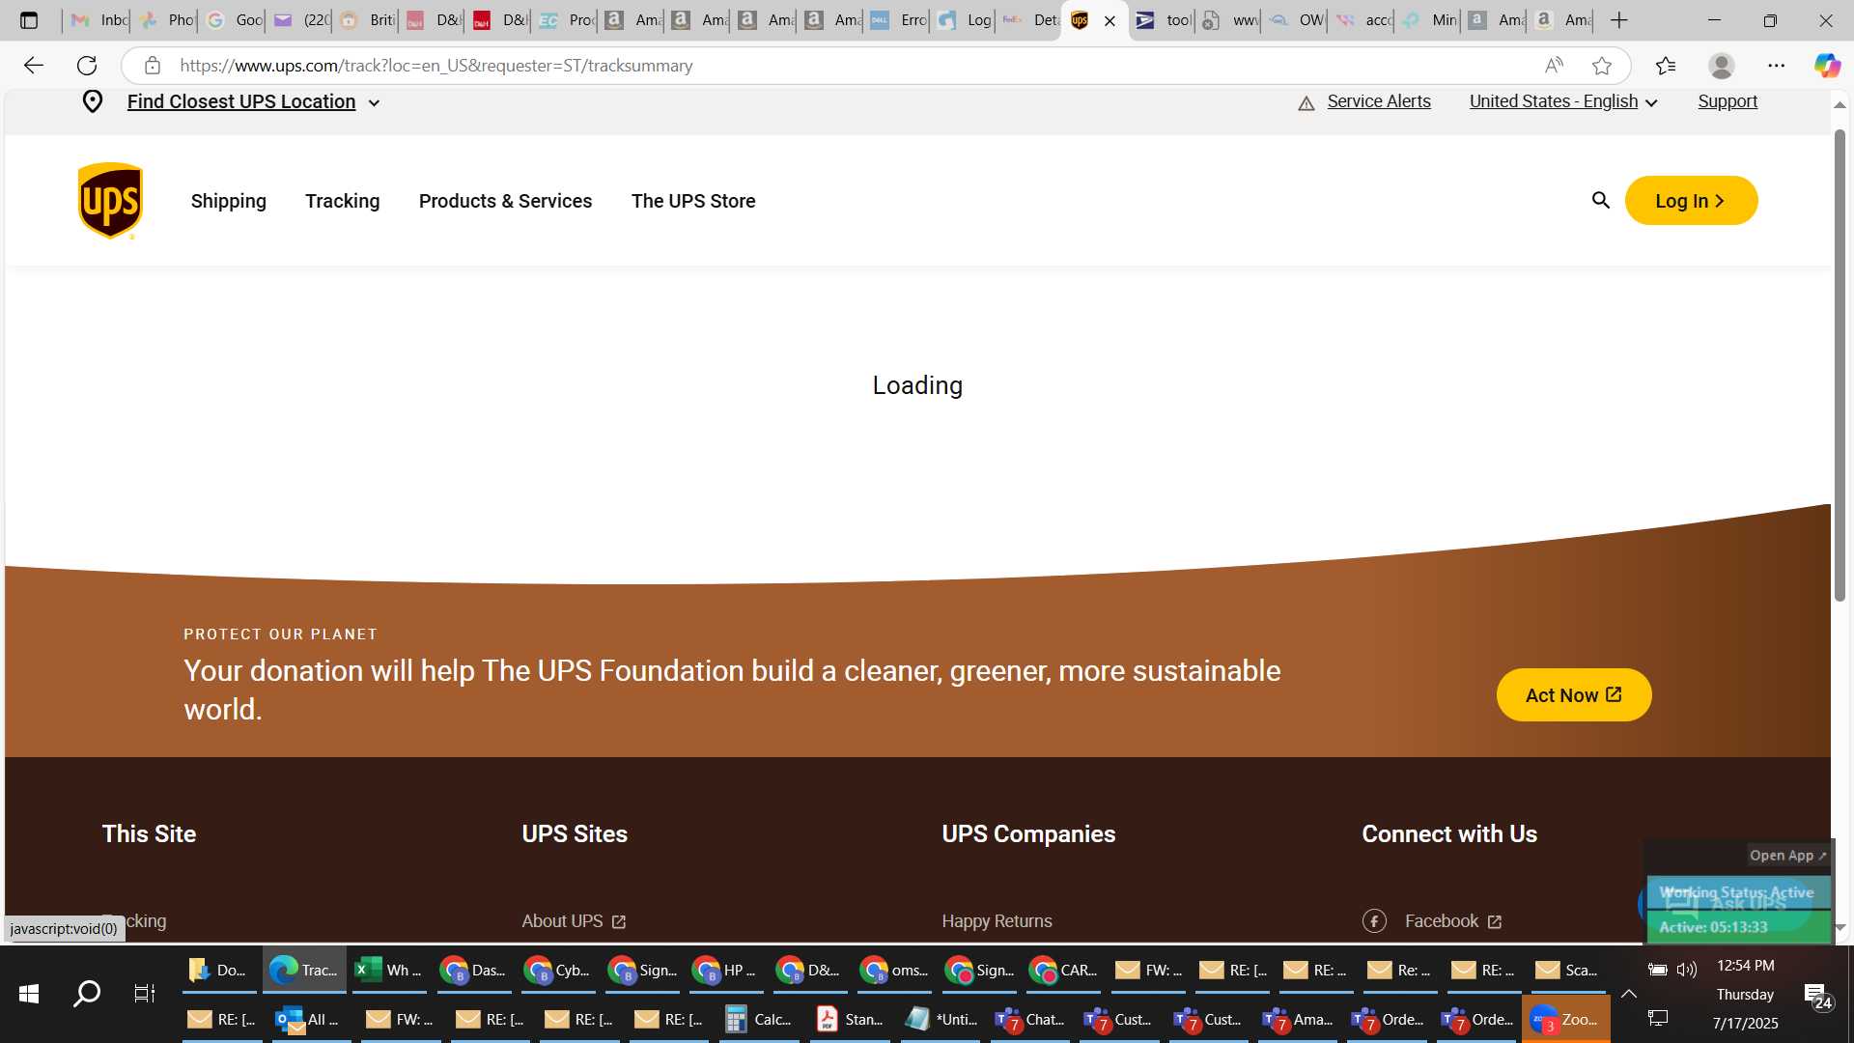The image size is (1854, 1043).
Task: Open the tab actions menu icon
Action: [x=29, y=20]
